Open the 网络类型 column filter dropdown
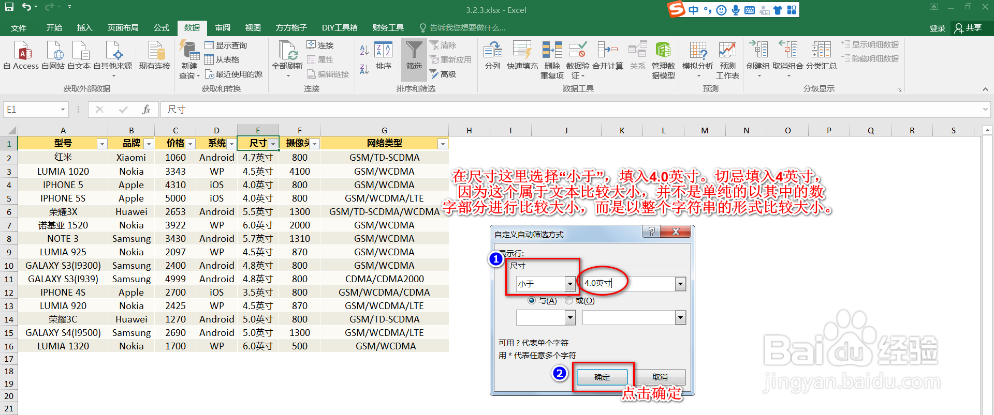Screen dimensions: 994x415 point(443,144)
